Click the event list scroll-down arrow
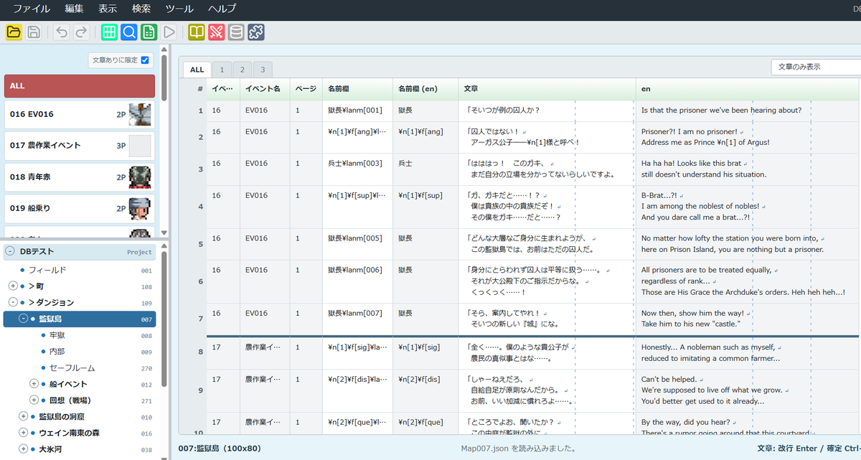The width and height of the screenshot is (861, 460). tap(164, 233)
